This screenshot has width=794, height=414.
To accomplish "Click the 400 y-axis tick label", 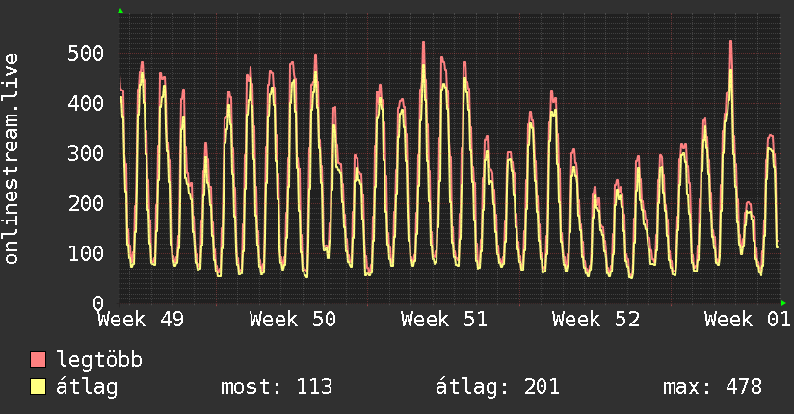I will [x=86, y=103].
